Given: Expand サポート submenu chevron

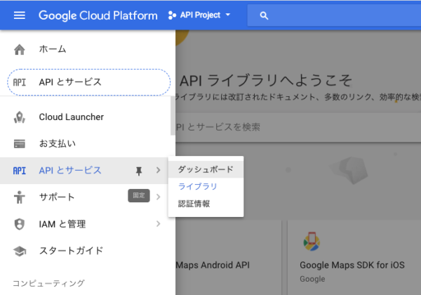Looking at the screenshot, I should tap(158, 197).
